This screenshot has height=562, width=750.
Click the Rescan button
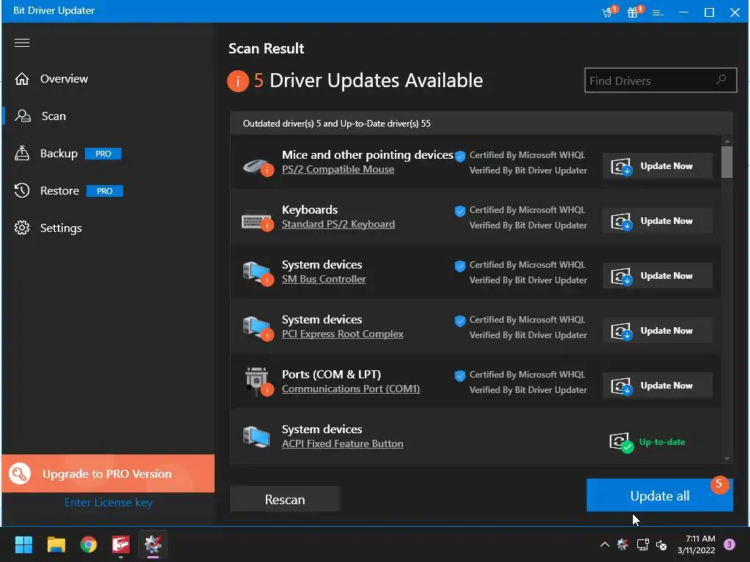(285, 499)
